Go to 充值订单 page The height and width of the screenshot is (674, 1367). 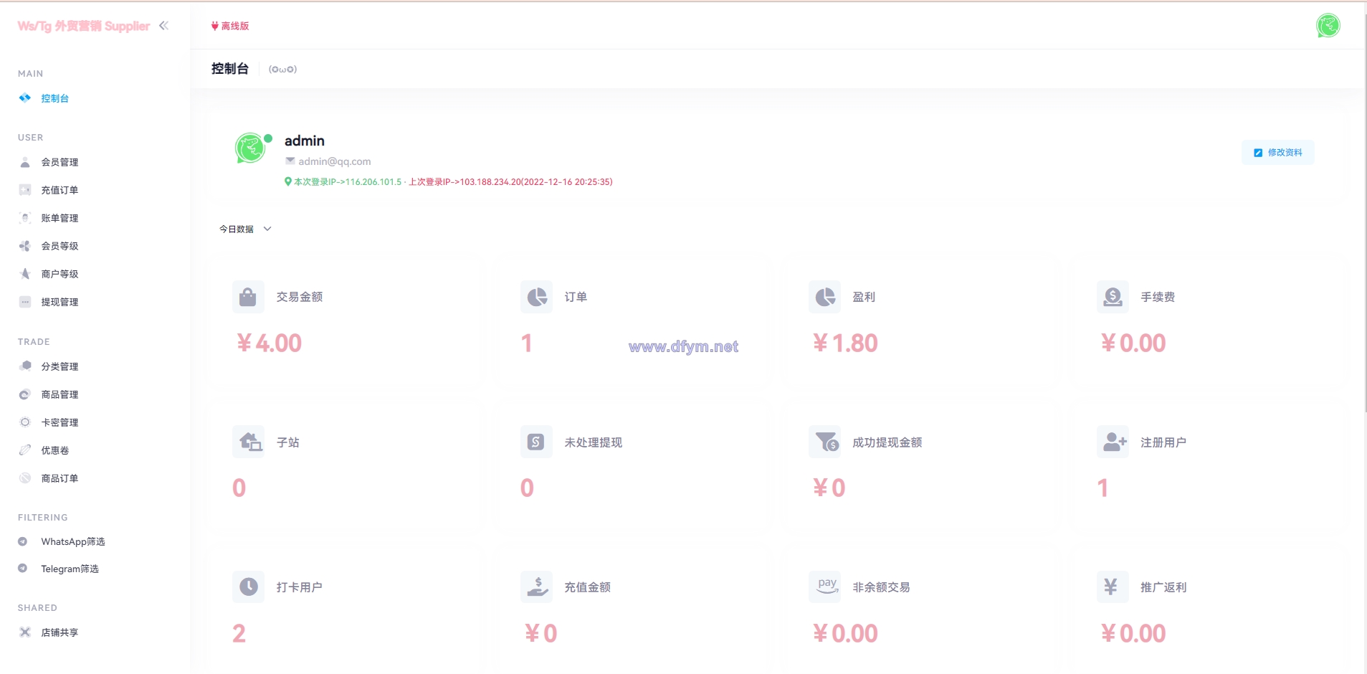pyautogui.click(x=59, y=190)
